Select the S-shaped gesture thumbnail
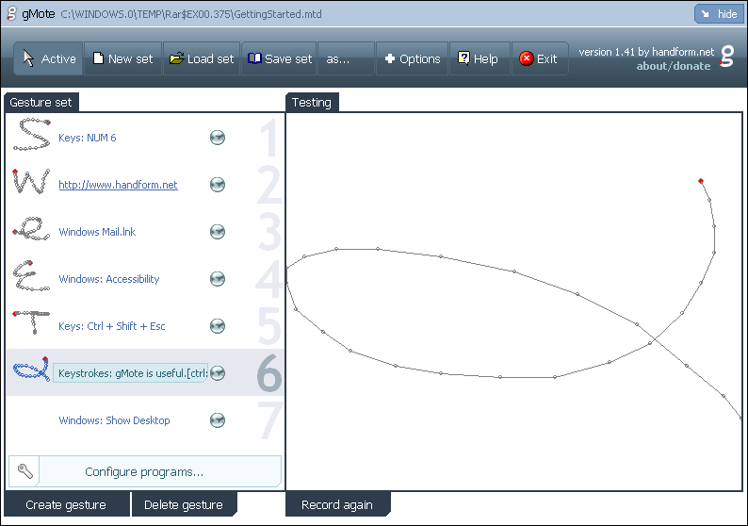Viewport: 748px width, 526px height. (31, 135)
